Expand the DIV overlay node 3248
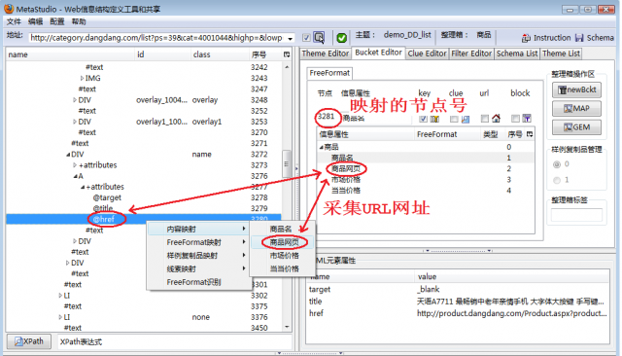 click(x=75, y=100)
